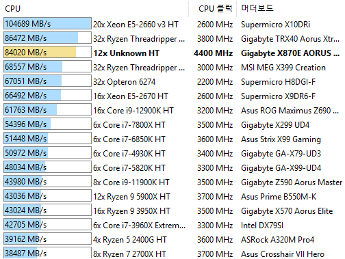Select 6x Core i7-3960X Extreme row
This screenshot has width=345, height=259.
[139, 226]
